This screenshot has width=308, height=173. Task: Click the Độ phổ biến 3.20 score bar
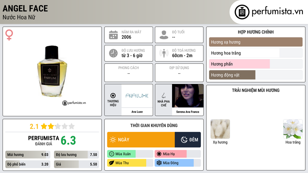coord(28,164)
